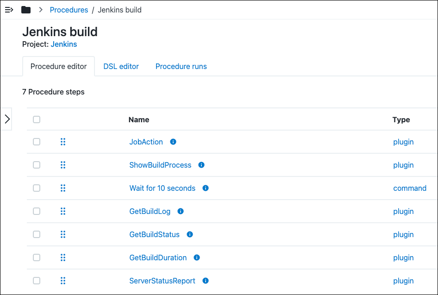
Task: Toggle the navigation menu icon at top left
Action: tap(9, 10)
